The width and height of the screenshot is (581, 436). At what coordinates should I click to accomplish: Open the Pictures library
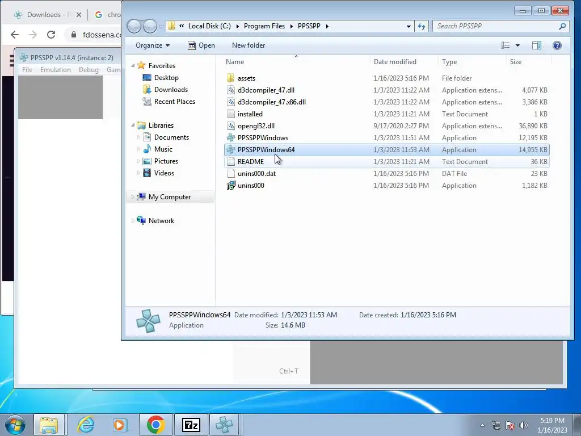point(166,161)
